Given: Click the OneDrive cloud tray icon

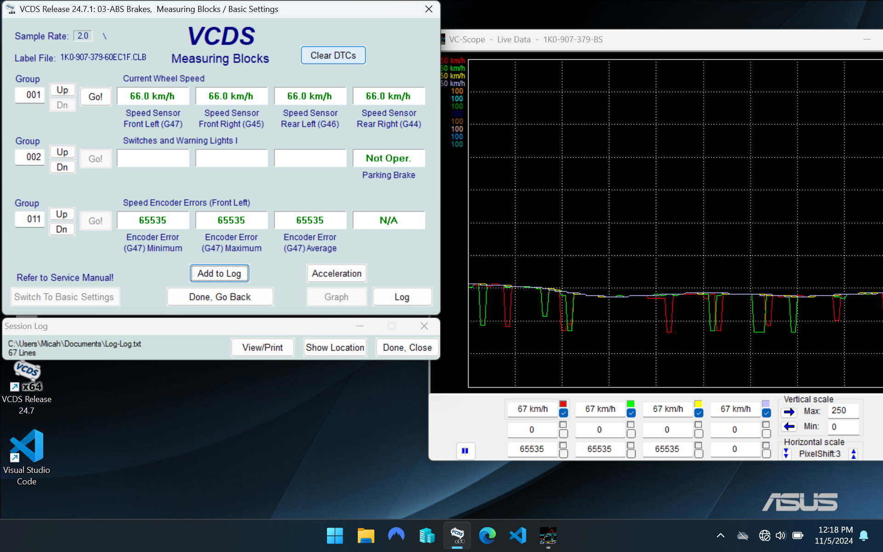Looking at the screenshot, I should pos(742,535).
